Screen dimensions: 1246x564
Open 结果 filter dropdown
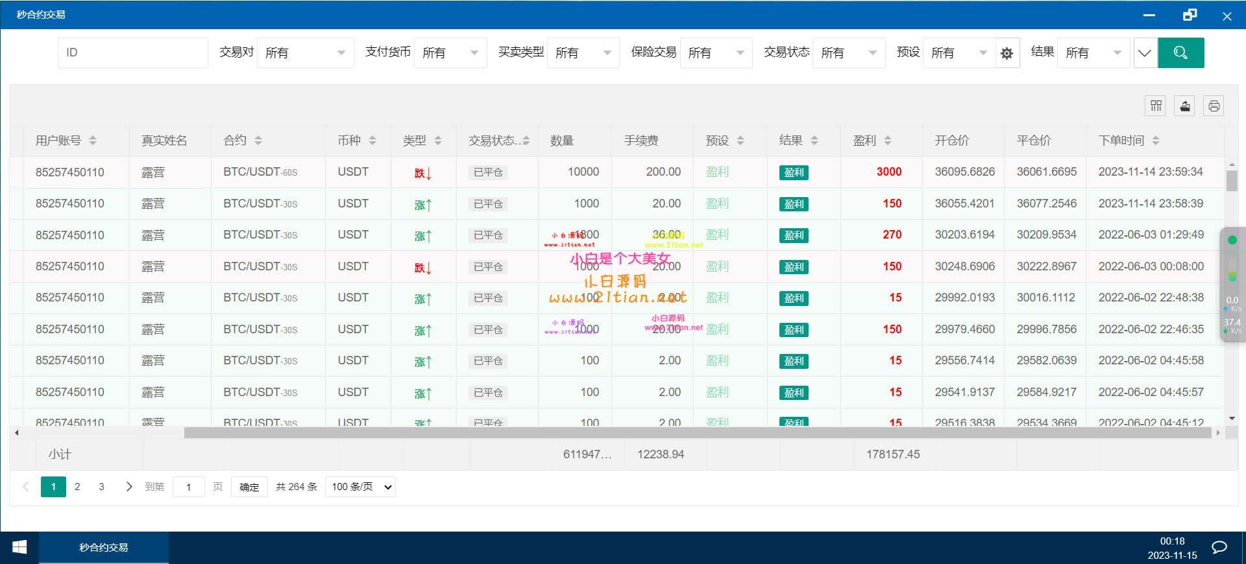click(1094, 53)
